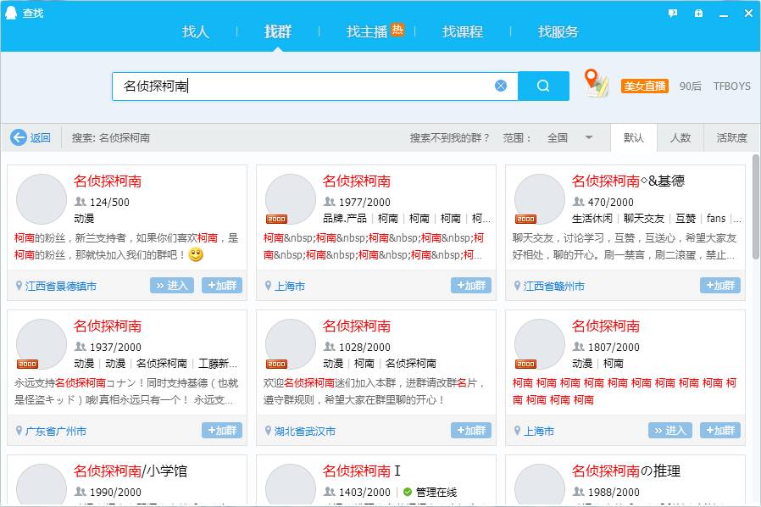Click the back arrow icon
The height and width of the screenshot is (507, 761).
point(19,138)
